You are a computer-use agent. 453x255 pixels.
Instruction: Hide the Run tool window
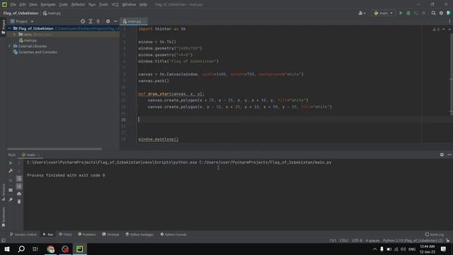[449, 155]
